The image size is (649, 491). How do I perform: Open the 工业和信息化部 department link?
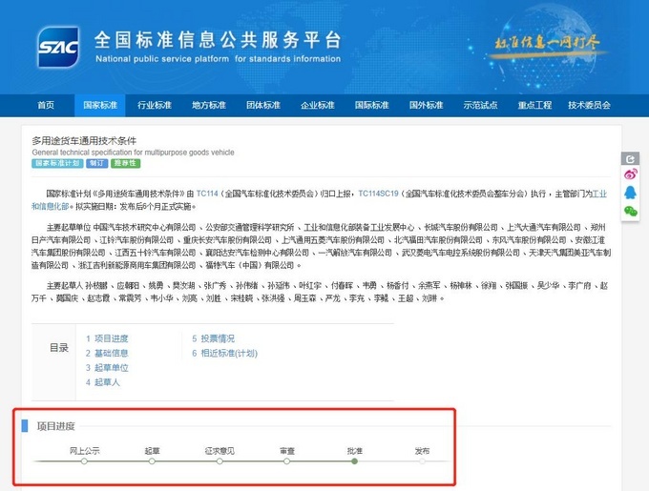[x=599, y=194]
